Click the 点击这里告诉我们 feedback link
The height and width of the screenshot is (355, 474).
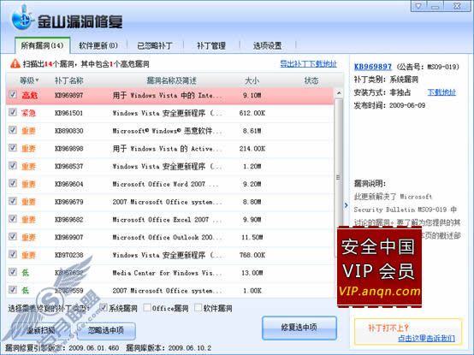pos(426,339)
